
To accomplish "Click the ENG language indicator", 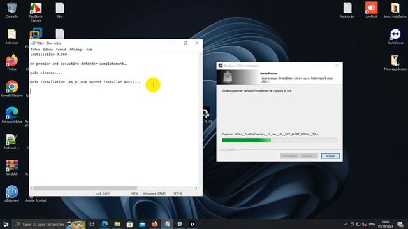I will (x=372, y=224).
